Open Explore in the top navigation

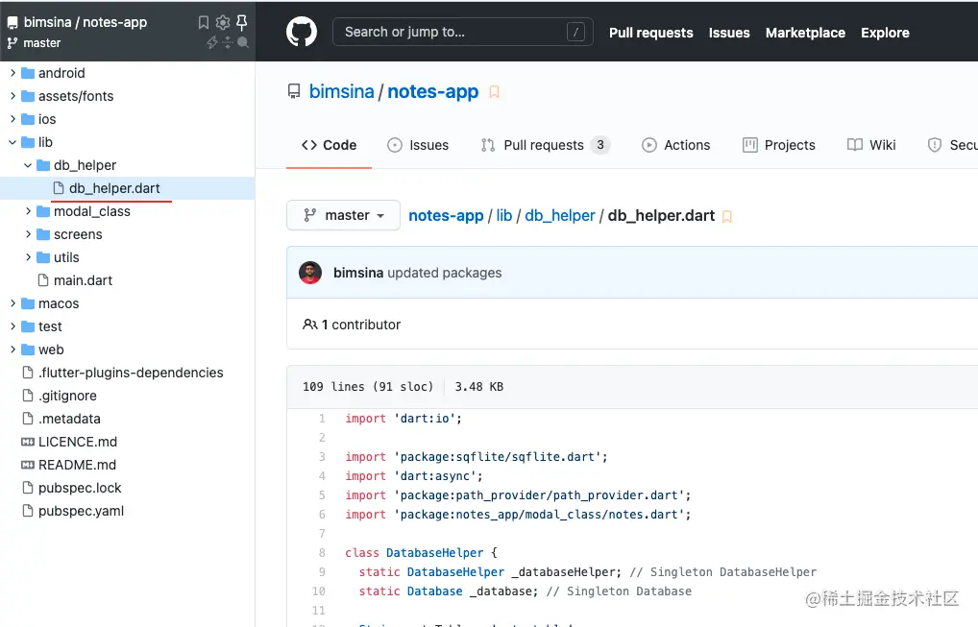885,33
